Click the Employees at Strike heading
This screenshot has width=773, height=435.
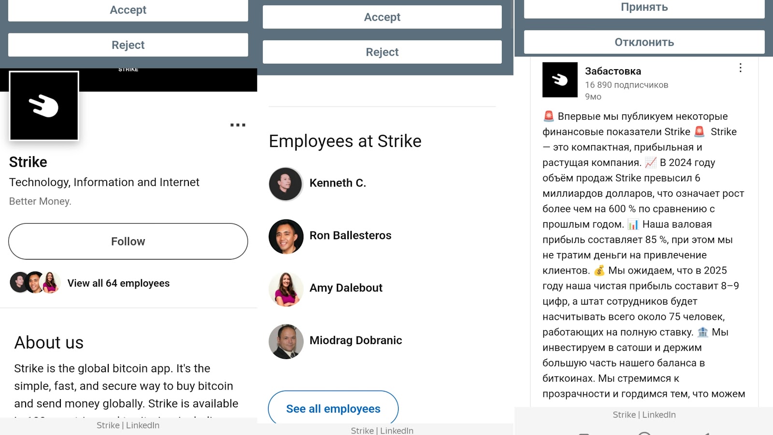345,141
